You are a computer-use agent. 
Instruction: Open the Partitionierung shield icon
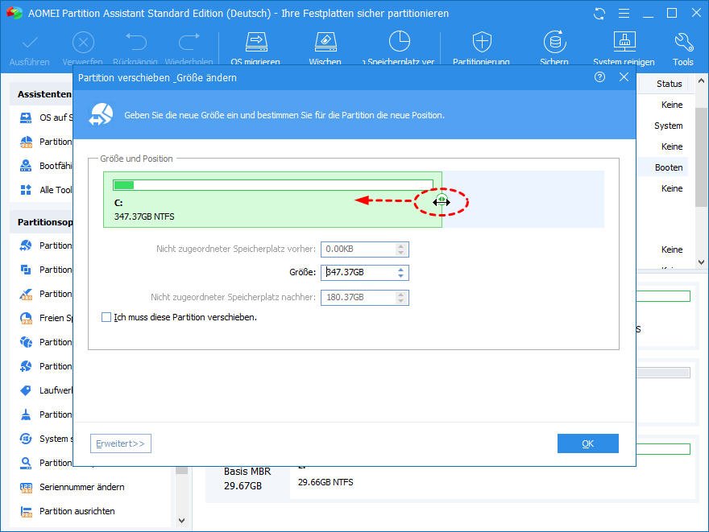[482, 42]
